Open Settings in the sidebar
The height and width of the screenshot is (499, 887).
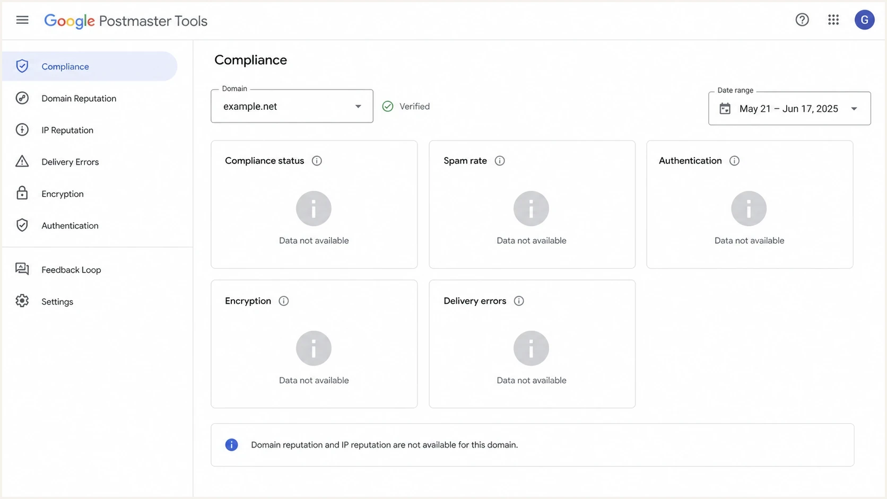click(90, 301)
